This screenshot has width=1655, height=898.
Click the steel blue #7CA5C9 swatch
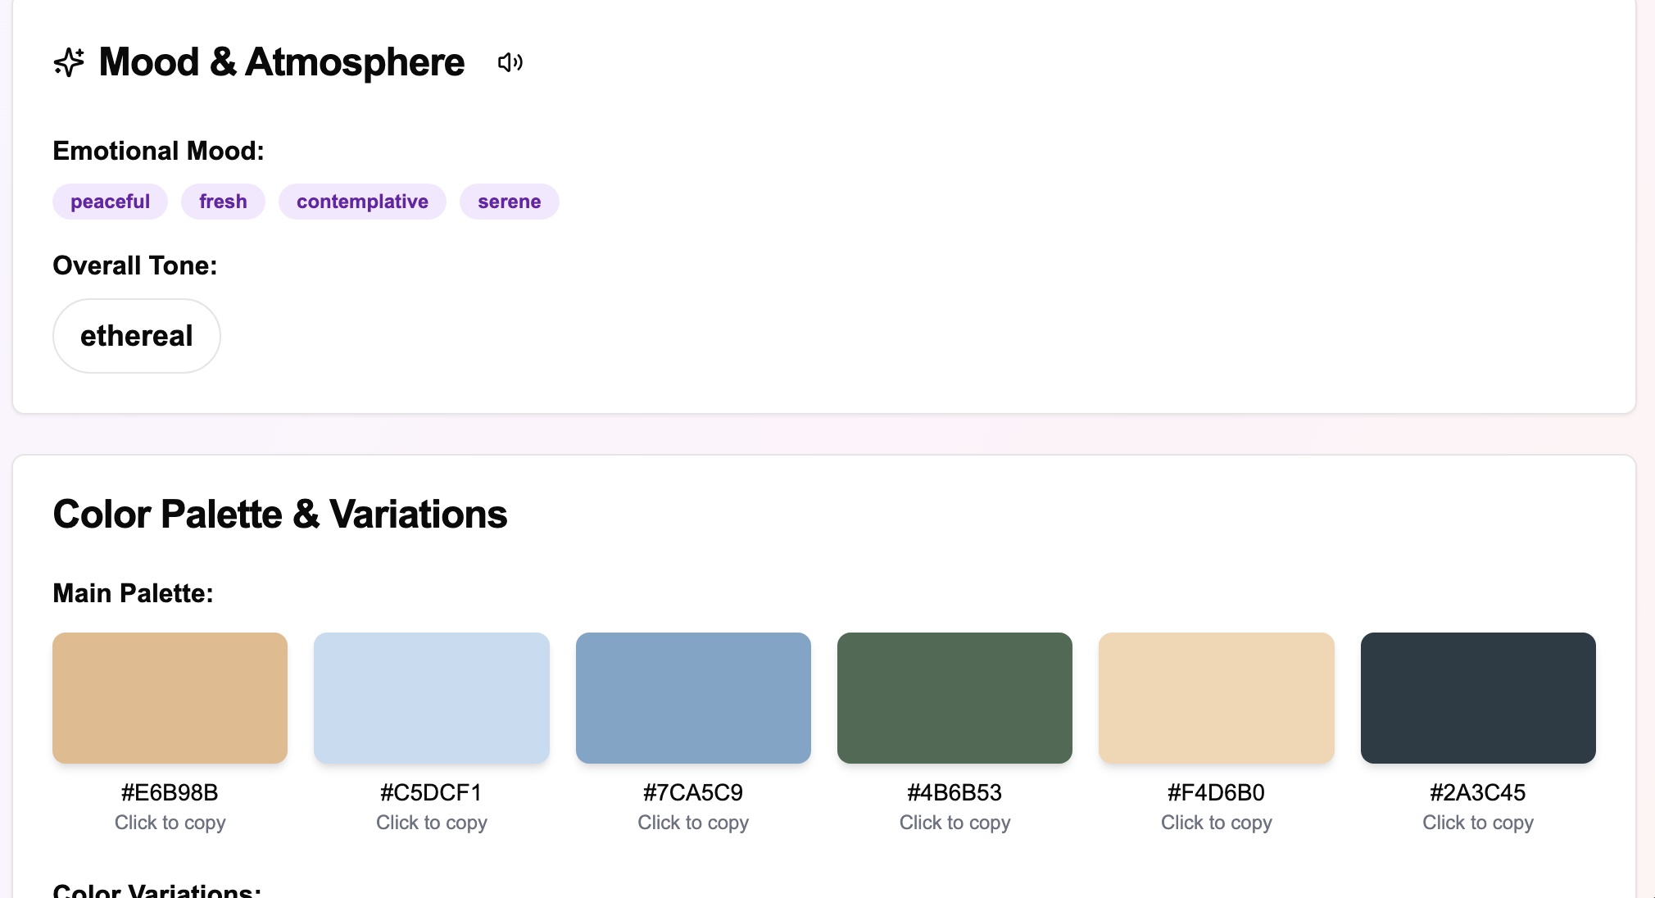tap(693, 697)
